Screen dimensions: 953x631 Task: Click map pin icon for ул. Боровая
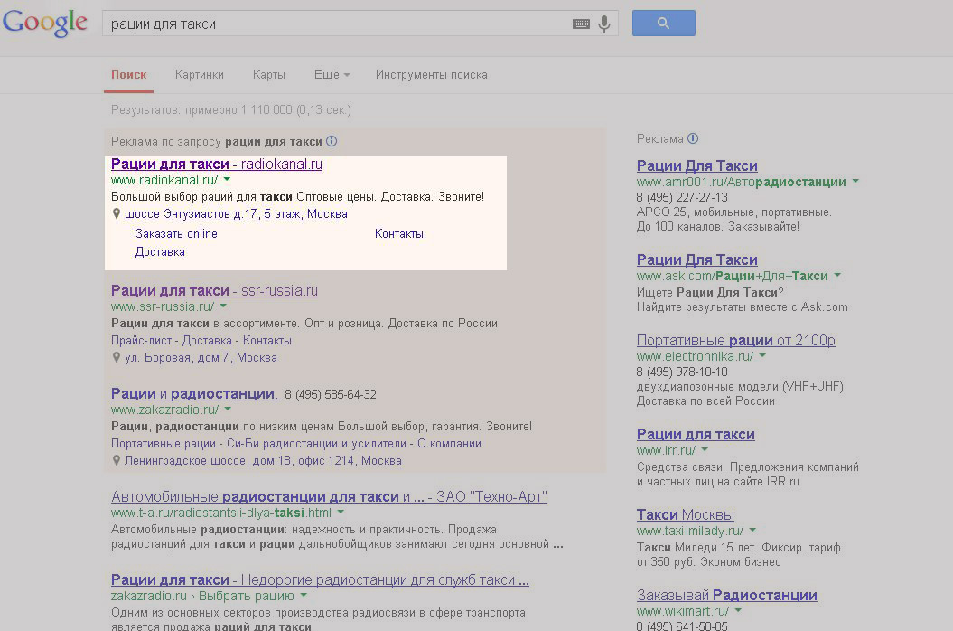pos(117,357)
